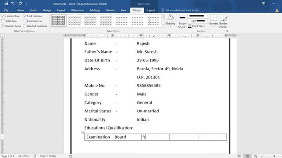Image resolution: width=282 pixels, height=158 pixels.
Task: Open the Table Tools Layout tab
Action: 151,10
